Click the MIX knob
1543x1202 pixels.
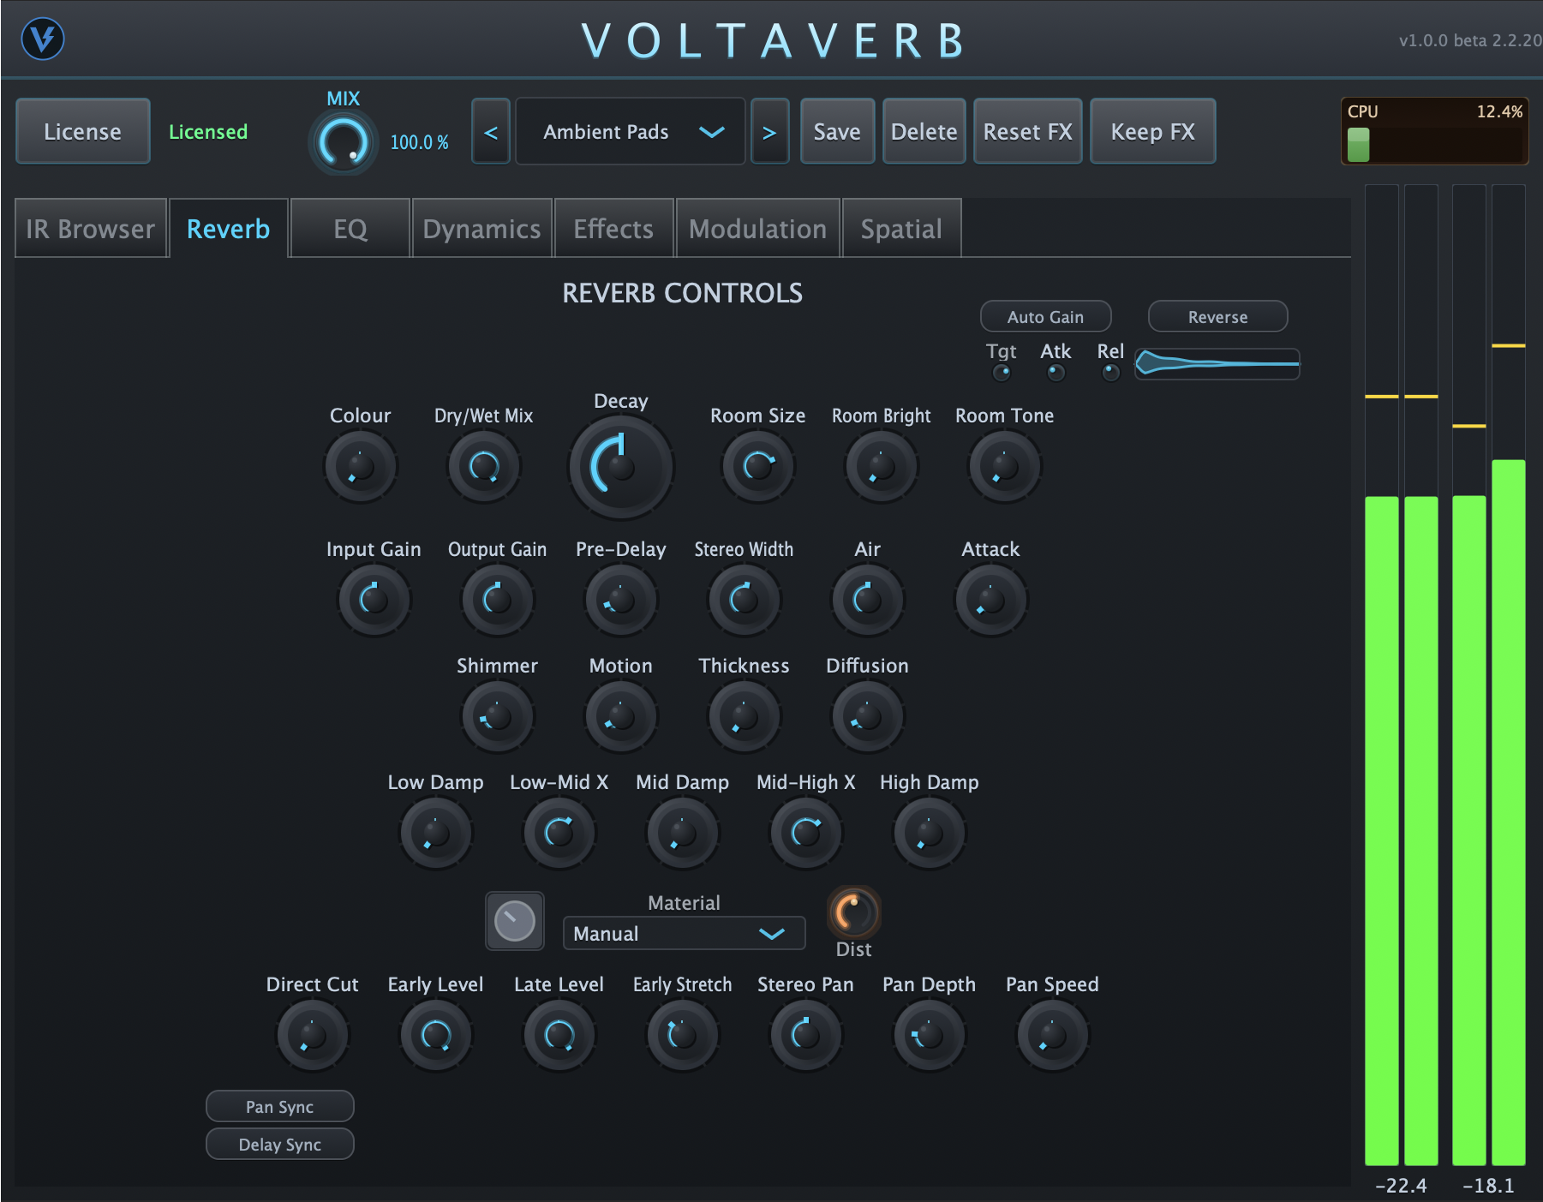pos(344,142)
